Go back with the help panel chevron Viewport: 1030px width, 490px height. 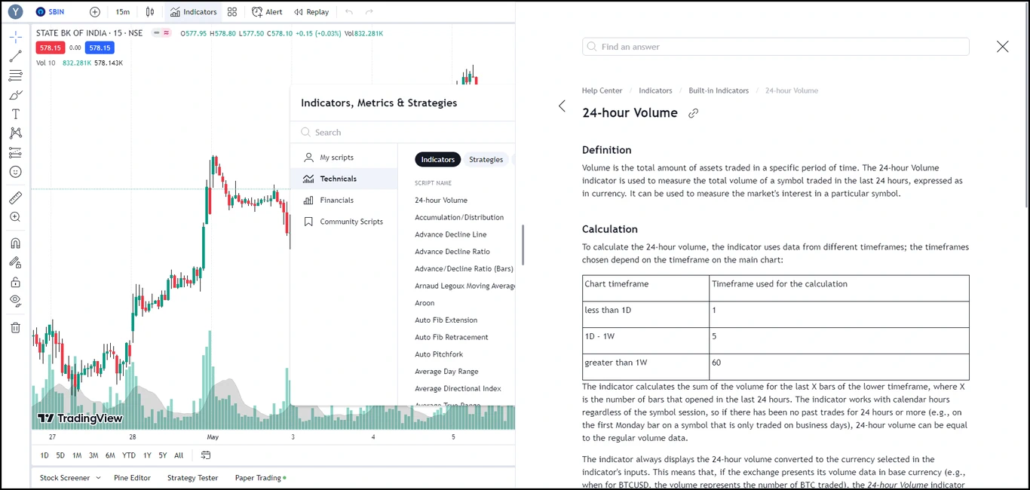562,106
